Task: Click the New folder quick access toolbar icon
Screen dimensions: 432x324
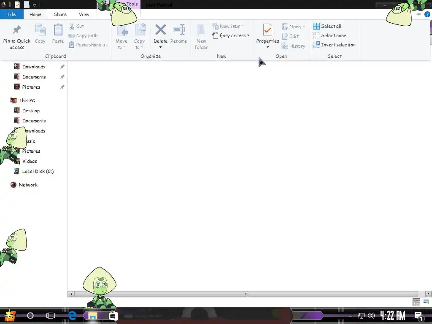Action: tap(27, 4)
